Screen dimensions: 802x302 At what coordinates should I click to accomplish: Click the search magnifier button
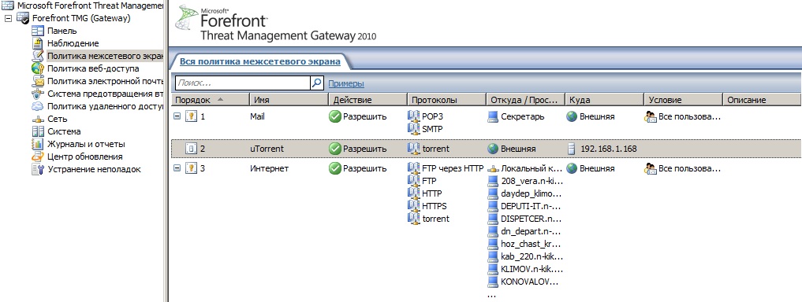coord(317,83)
